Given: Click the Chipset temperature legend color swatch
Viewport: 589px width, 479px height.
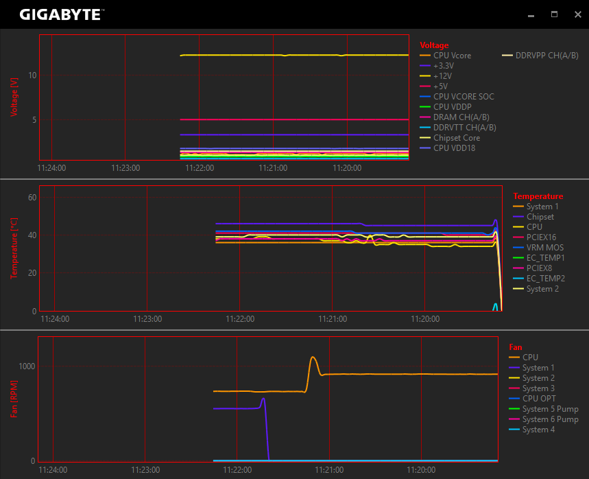Looking at the screenshot, I should point(518,217).
